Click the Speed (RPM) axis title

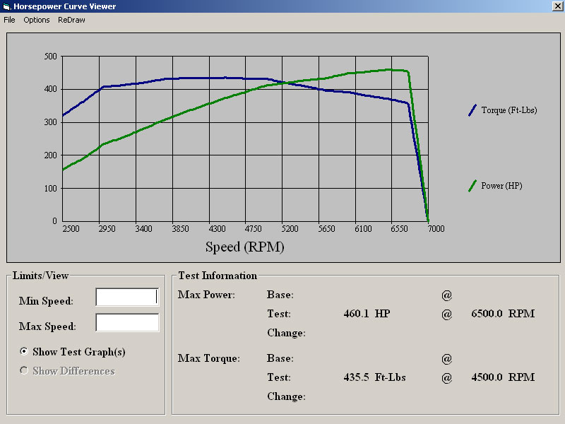coord(245,247)
